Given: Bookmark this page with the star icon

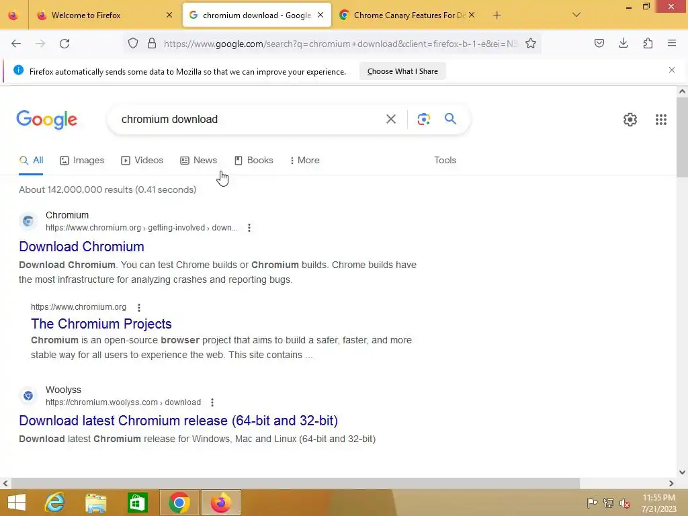Looking at the screenshot, I should (x=531, y=43).
